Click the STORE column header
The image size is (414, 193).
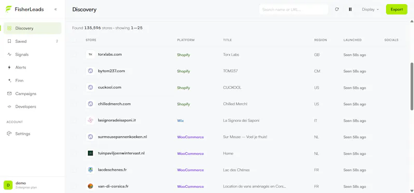click(91, 40)
